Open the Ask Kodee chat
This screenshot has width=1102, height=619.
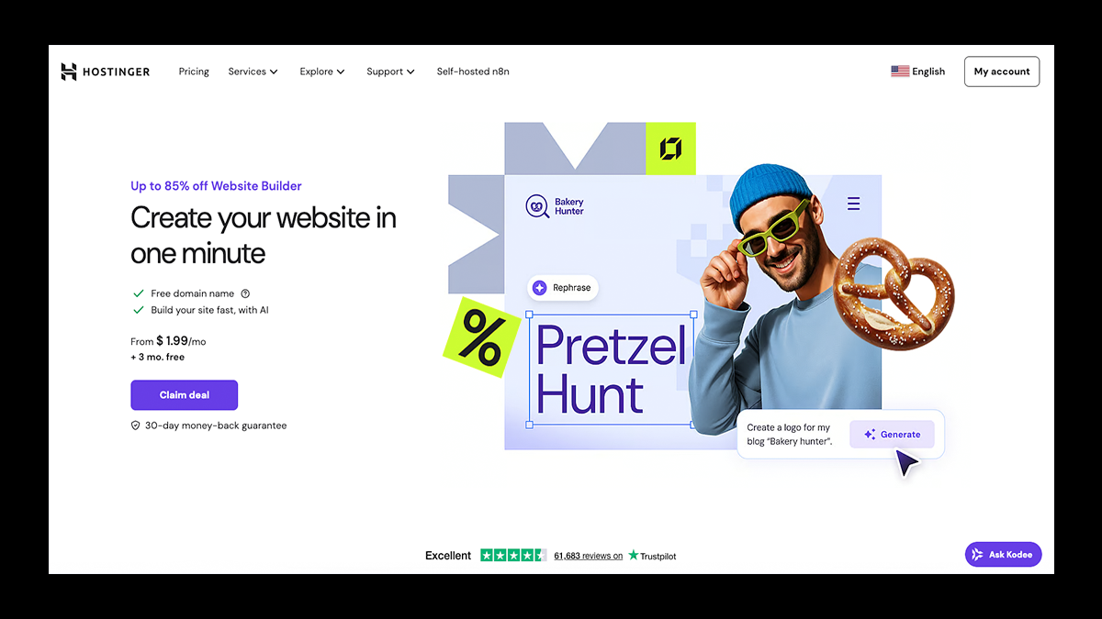[x=1004, y=555]
